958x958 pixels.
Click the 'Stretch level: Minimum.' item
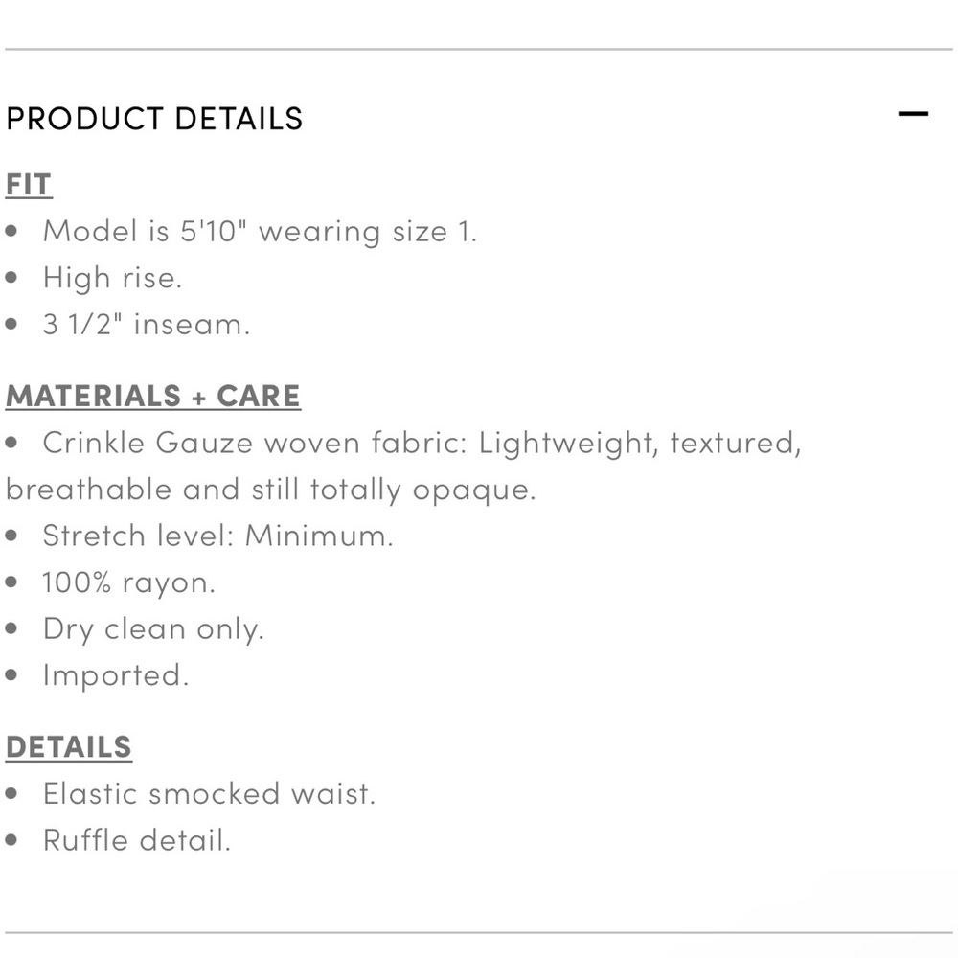(x=218, y=536)
